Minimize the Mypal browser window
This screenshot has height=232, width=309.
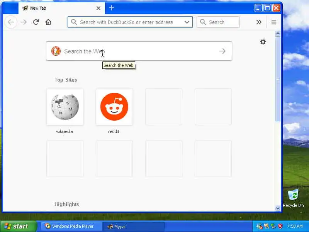point(258,8)
